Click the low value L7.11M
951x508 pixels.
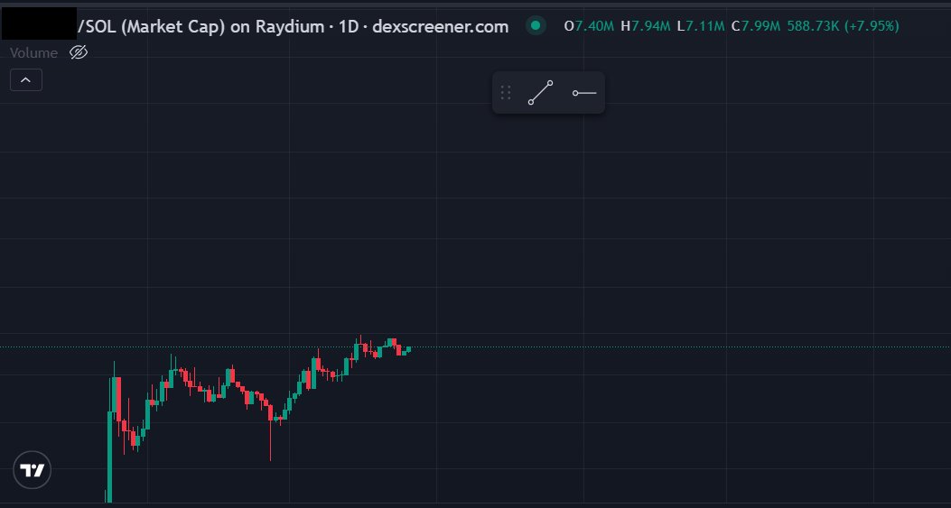(x=701, y=26)
